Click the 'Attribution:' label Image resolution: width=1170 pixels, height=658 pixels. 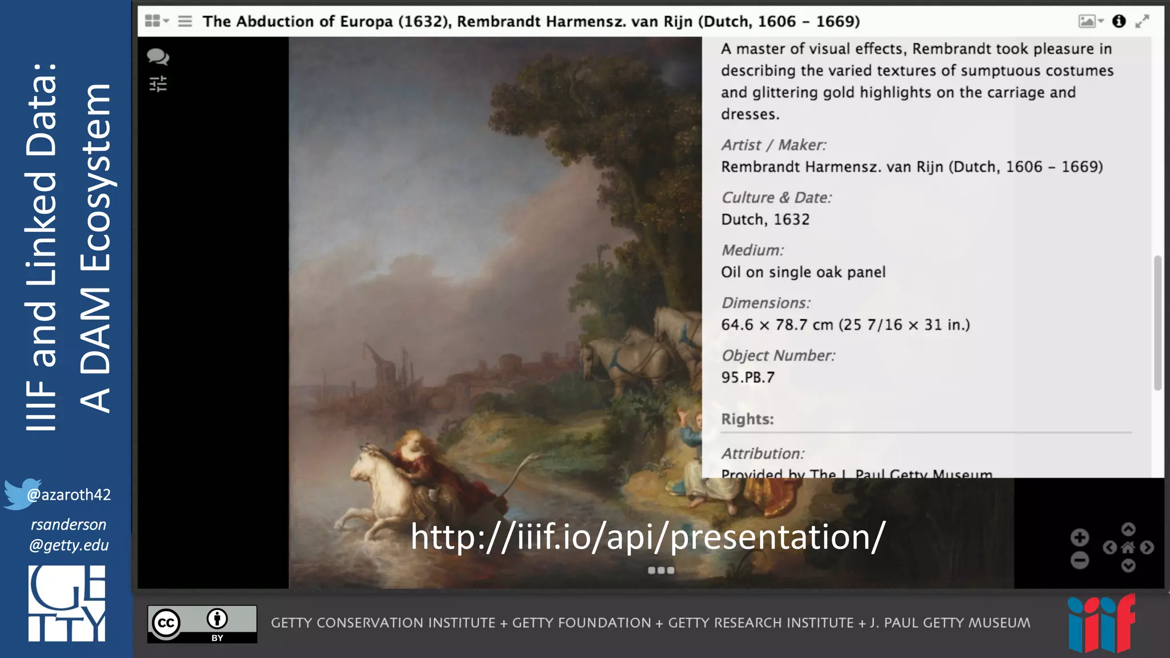coord(763,454)
